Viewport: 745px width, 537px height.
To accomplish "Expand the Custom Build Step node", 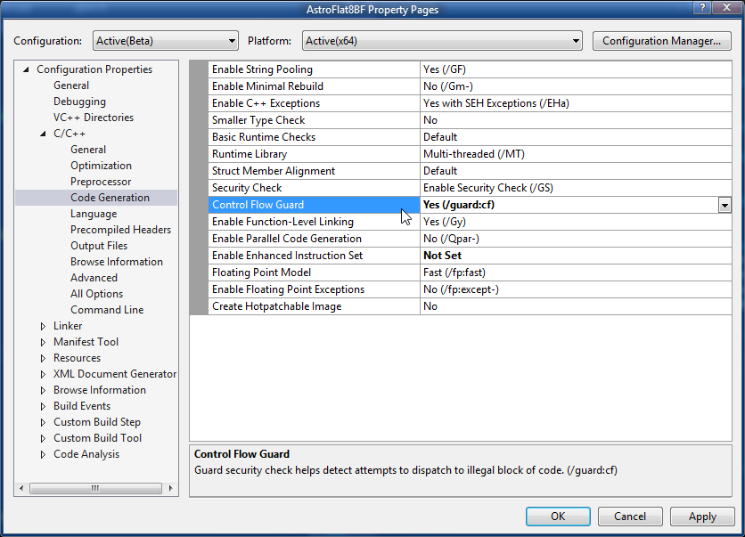I will click(x=44, y=423).
